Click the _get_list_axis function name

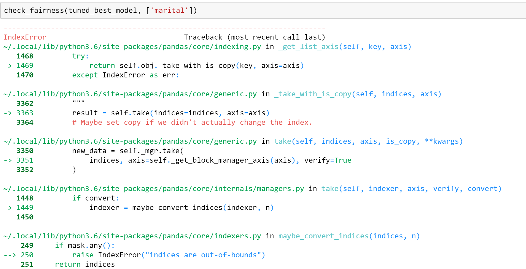coord(309,47)
